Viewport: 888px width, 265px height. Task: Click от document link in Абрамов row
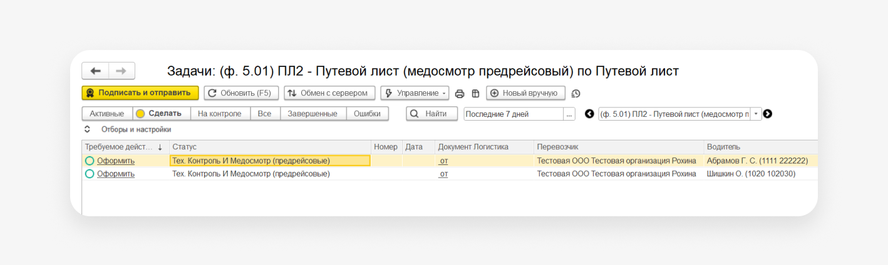[x=443, y=161]
